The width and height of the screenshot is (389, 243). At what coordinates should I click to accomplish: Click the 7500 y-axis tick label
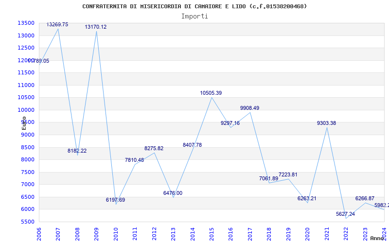[x=27, y=172]
